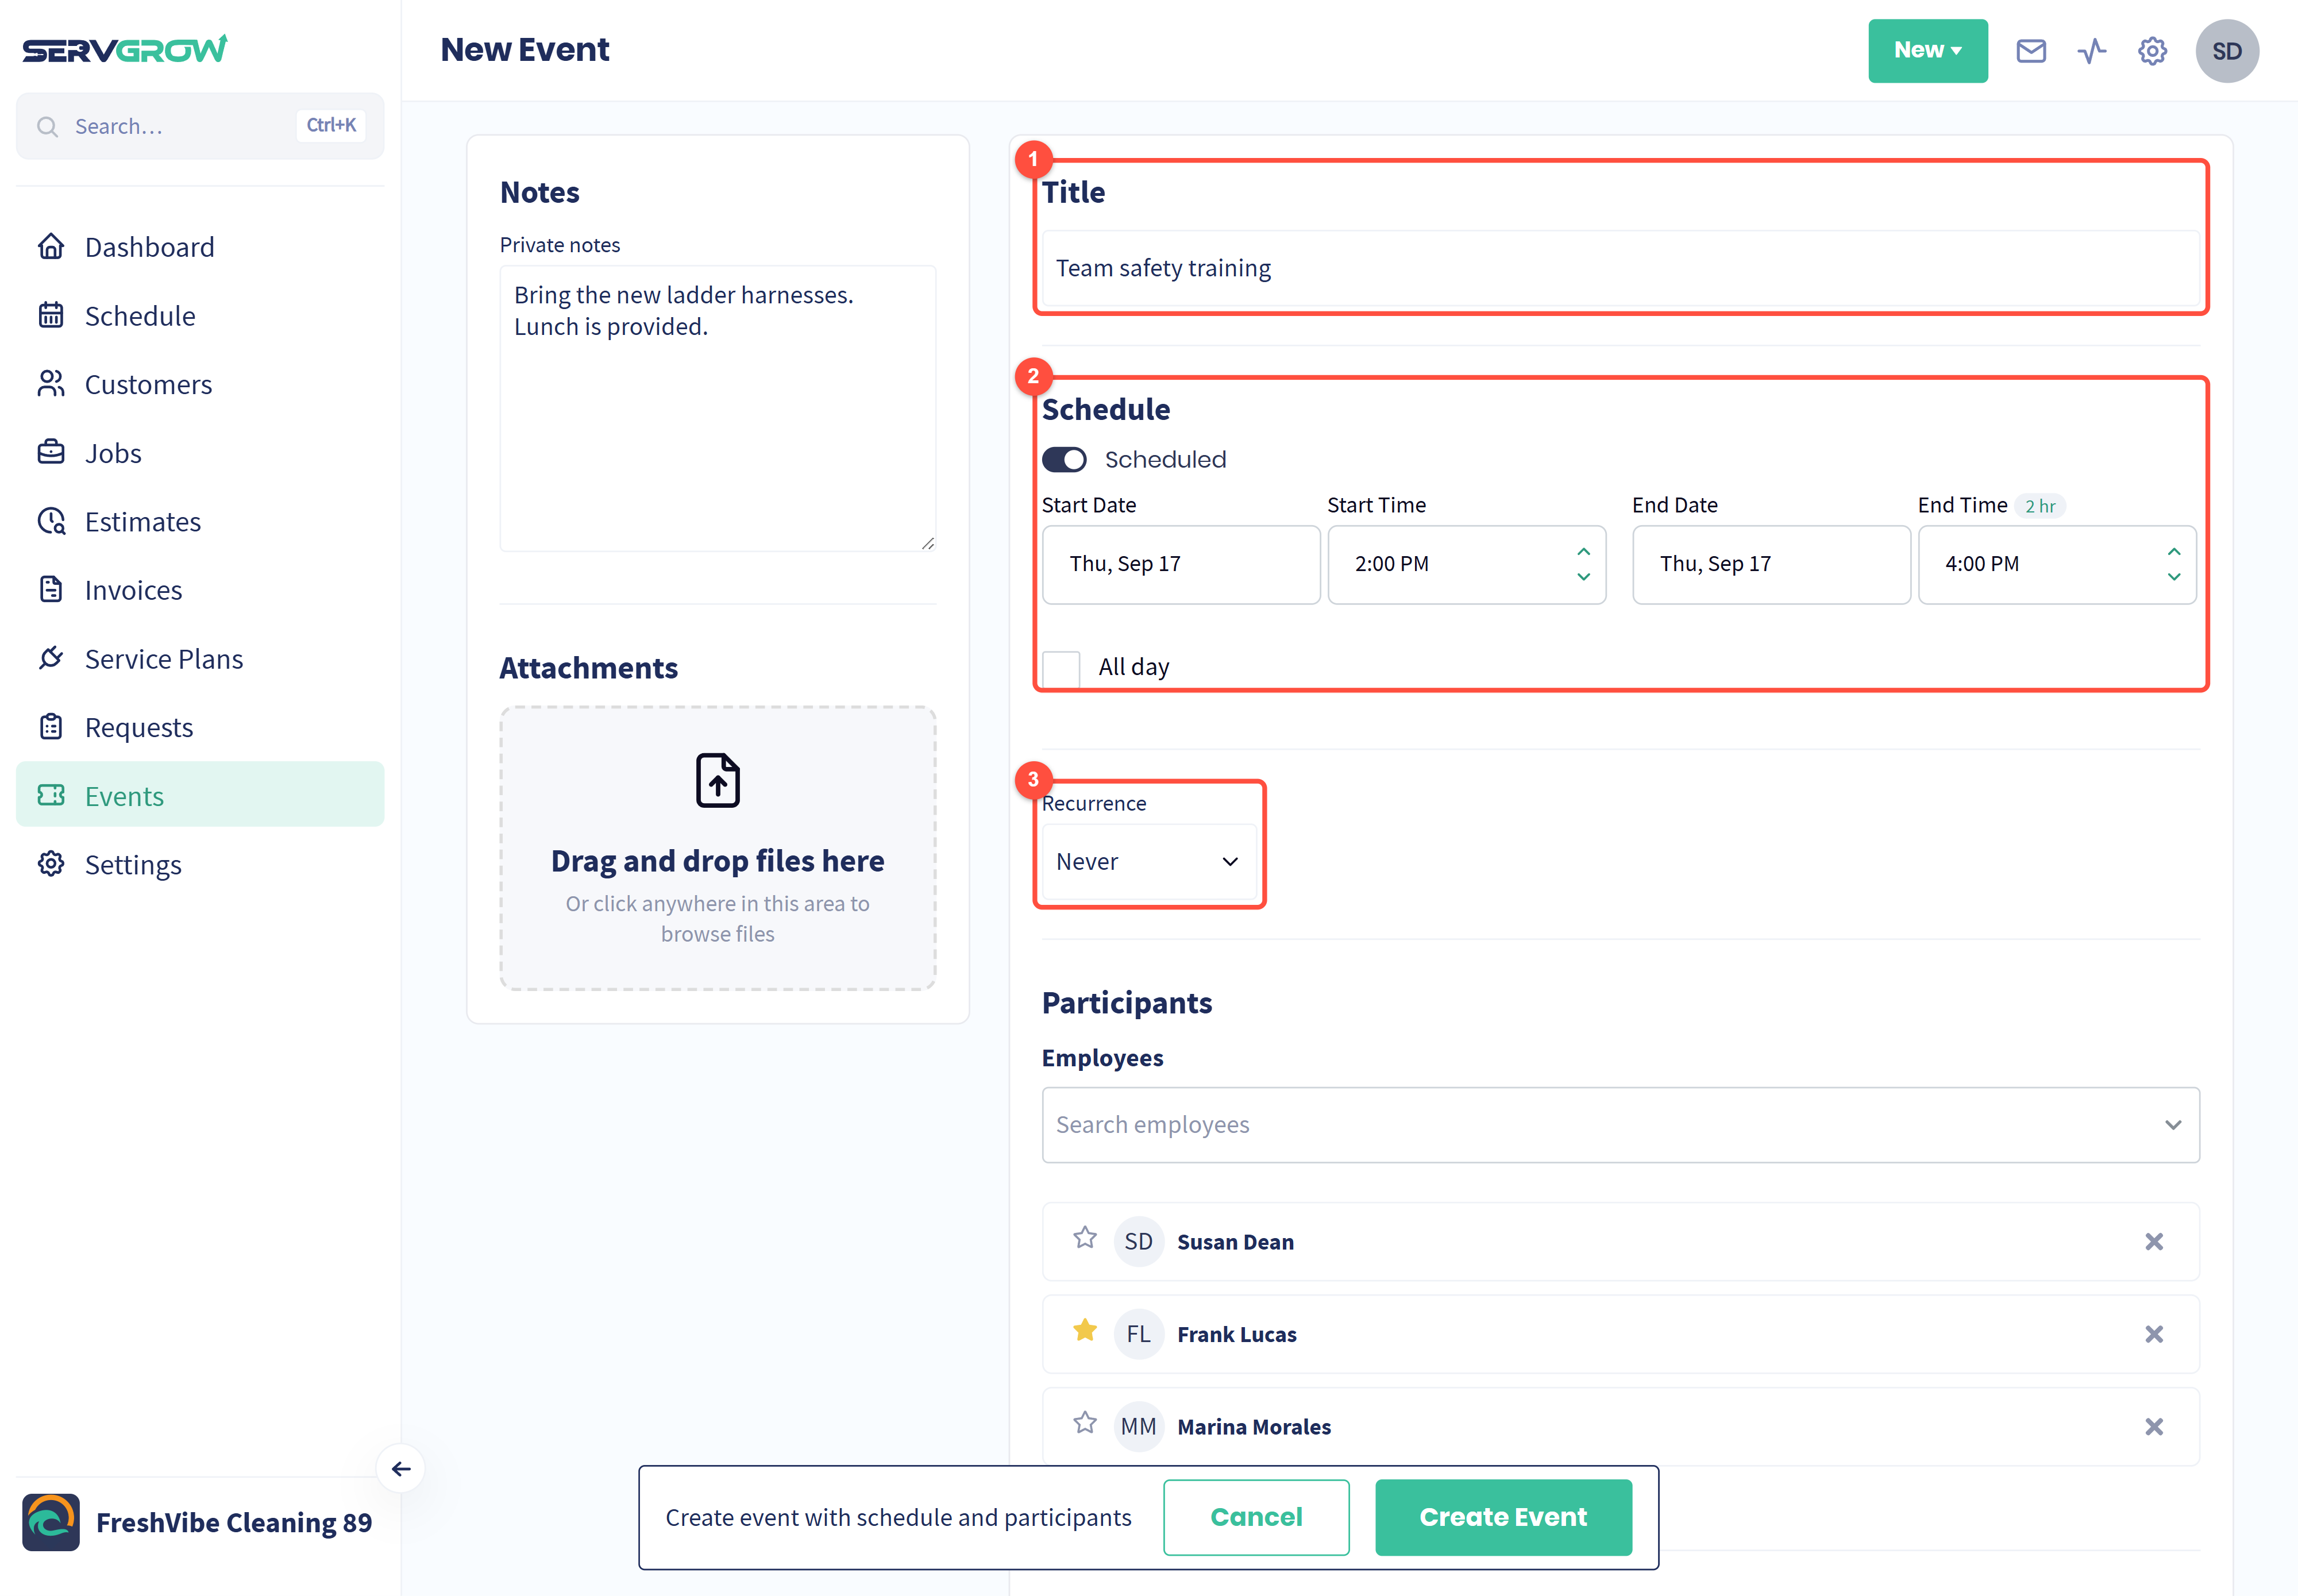Cancel the new event
This screenshot has width=2298, height=1596.
(x=1256, y=1517)
